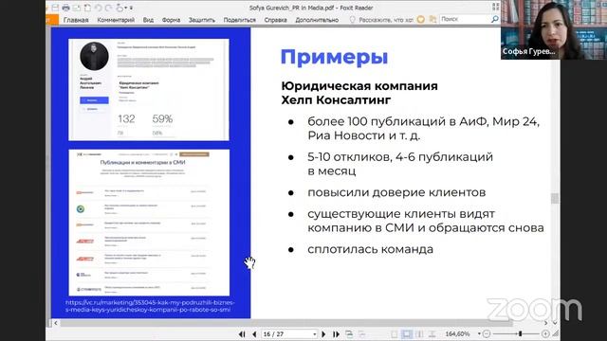Screen dimensions: 607x341
Task: Click the magnifier search icon
Action: click(x=495, y=19)
